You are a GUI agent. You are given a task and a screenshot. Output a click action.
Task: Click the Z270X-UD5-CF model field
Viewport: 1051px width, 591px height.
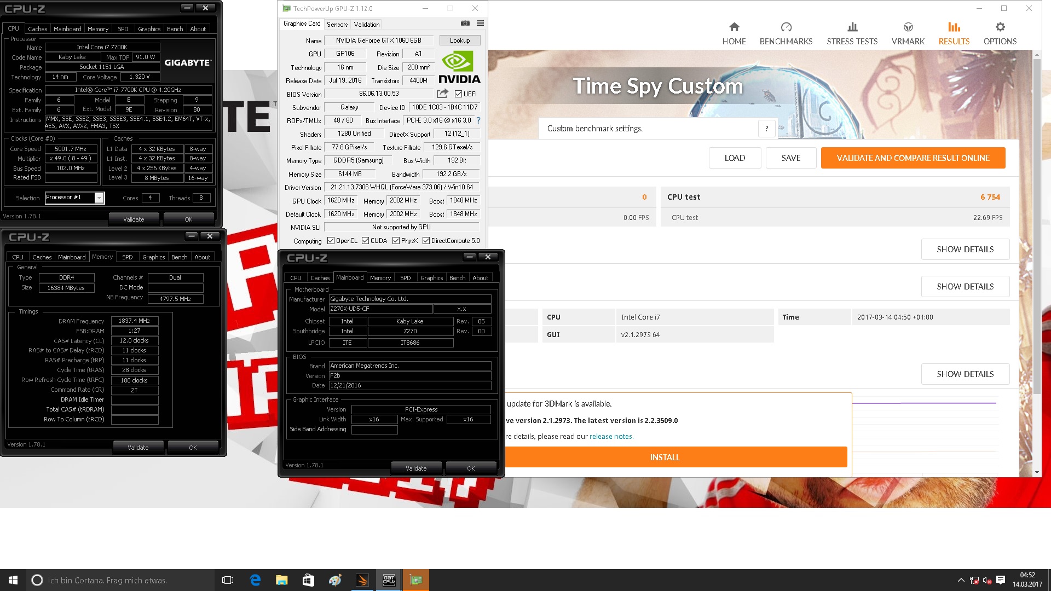tap(380, 309)
